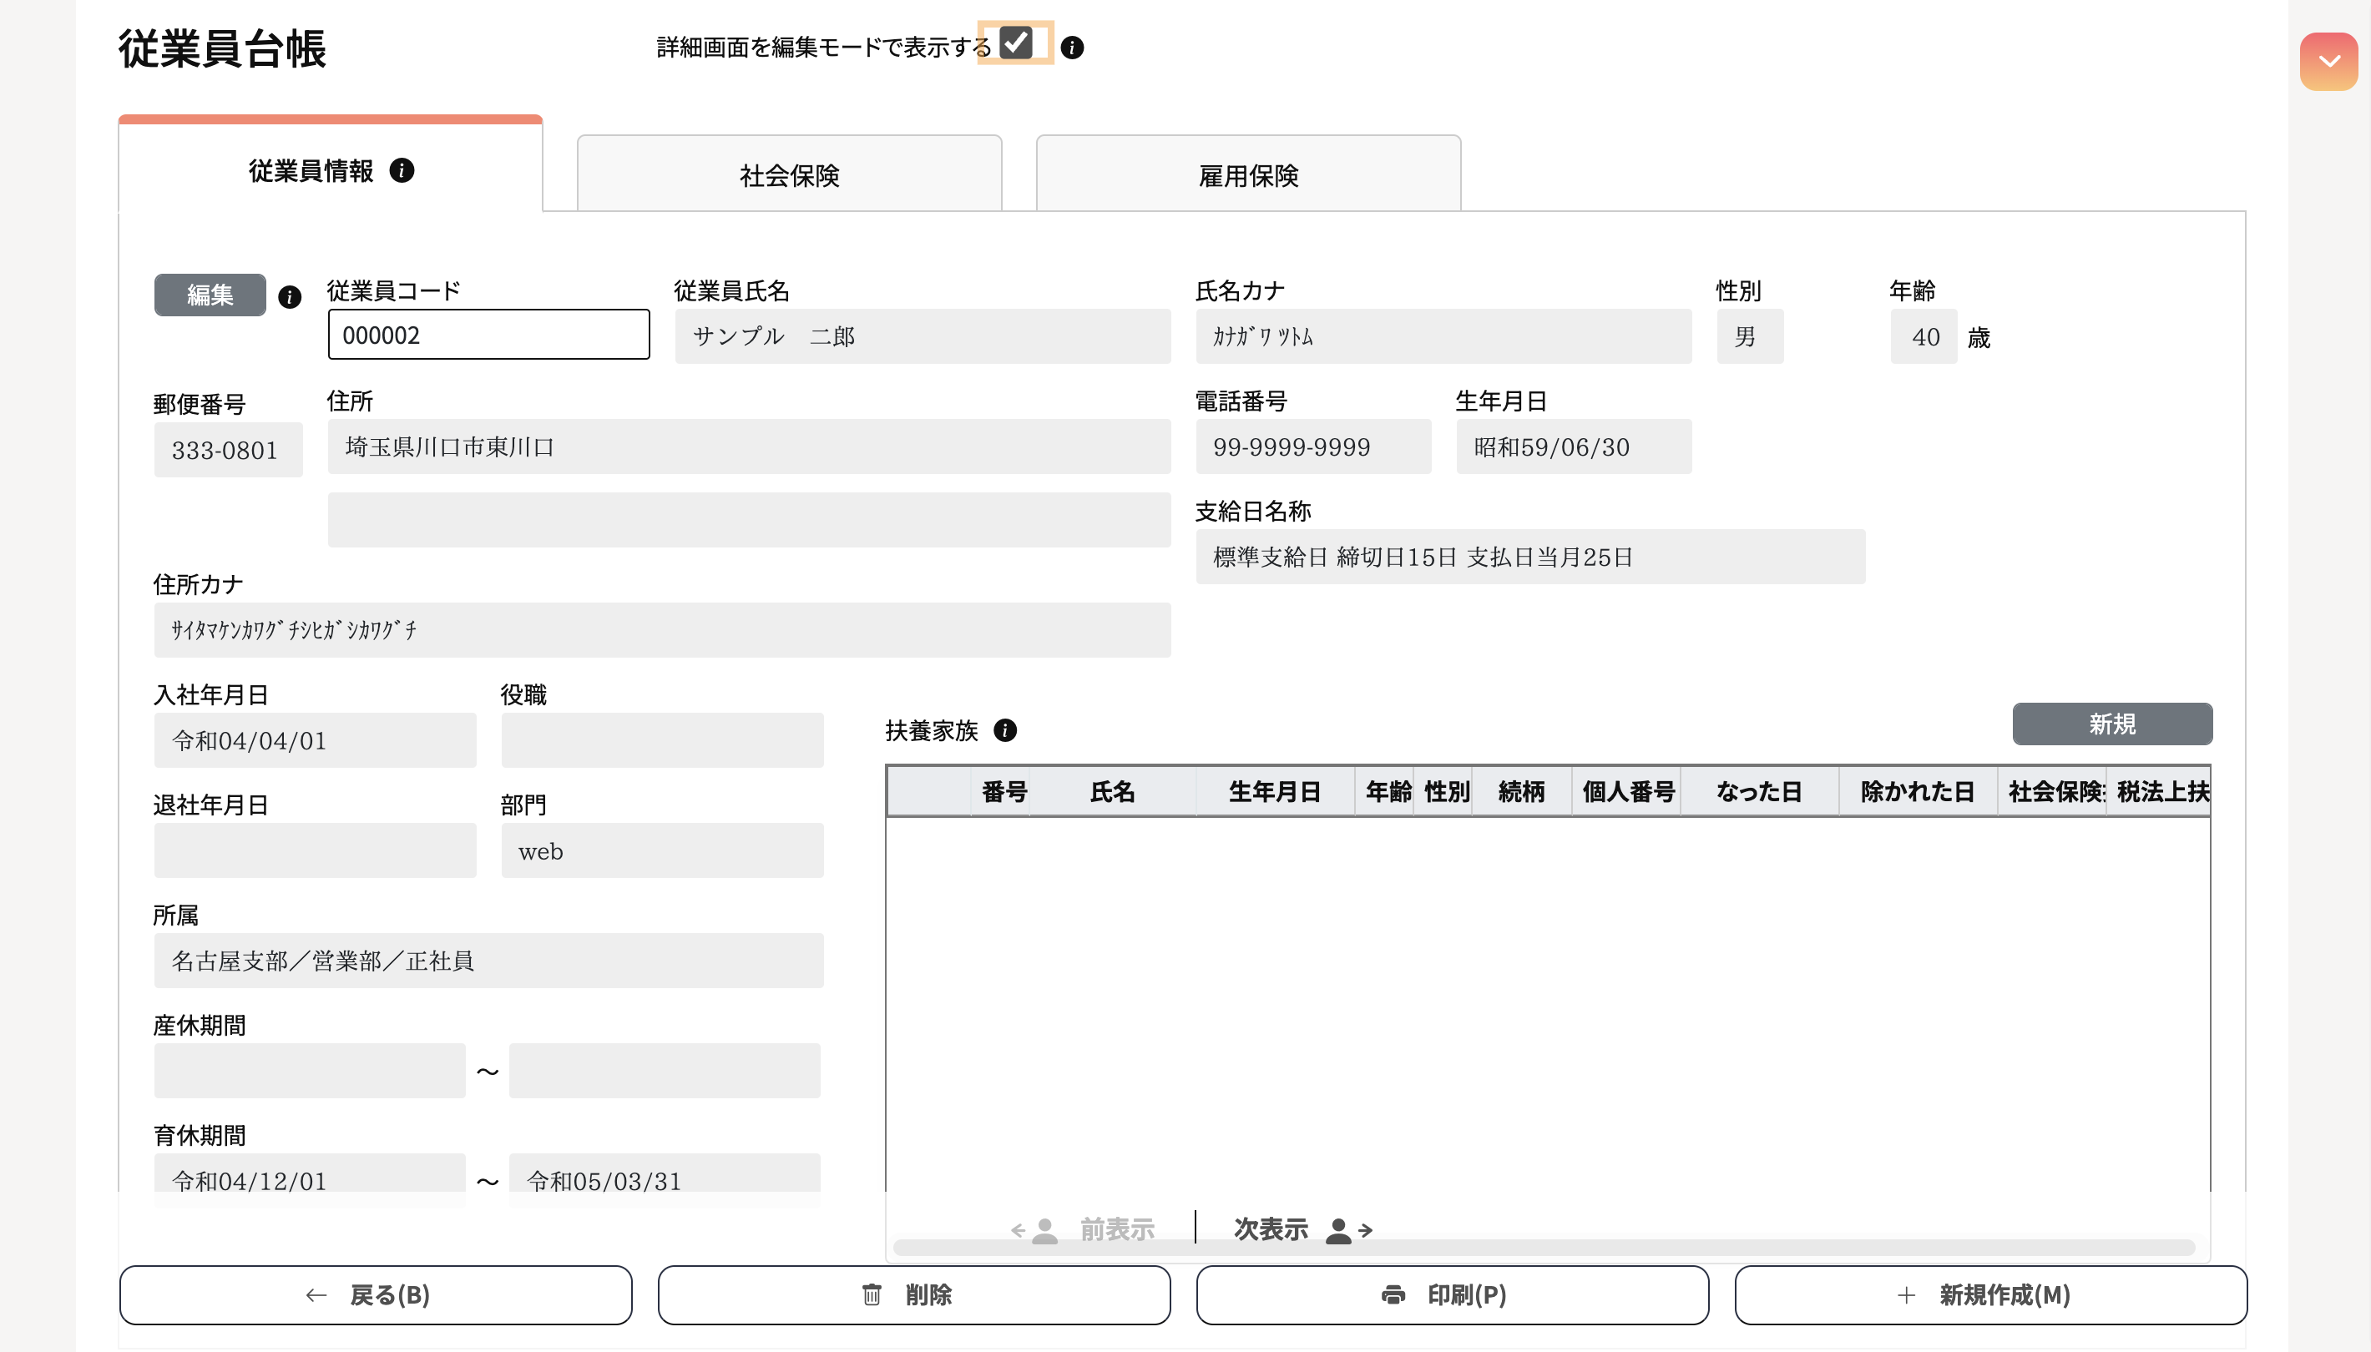Switch to the 雇用保険 tab

1248,174
